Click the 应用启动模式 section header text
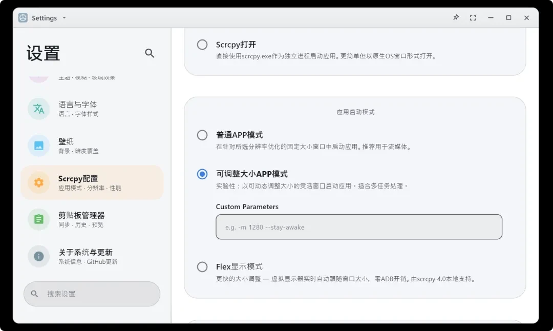This screenshot has width=553, height=331. tap(355, 112)
